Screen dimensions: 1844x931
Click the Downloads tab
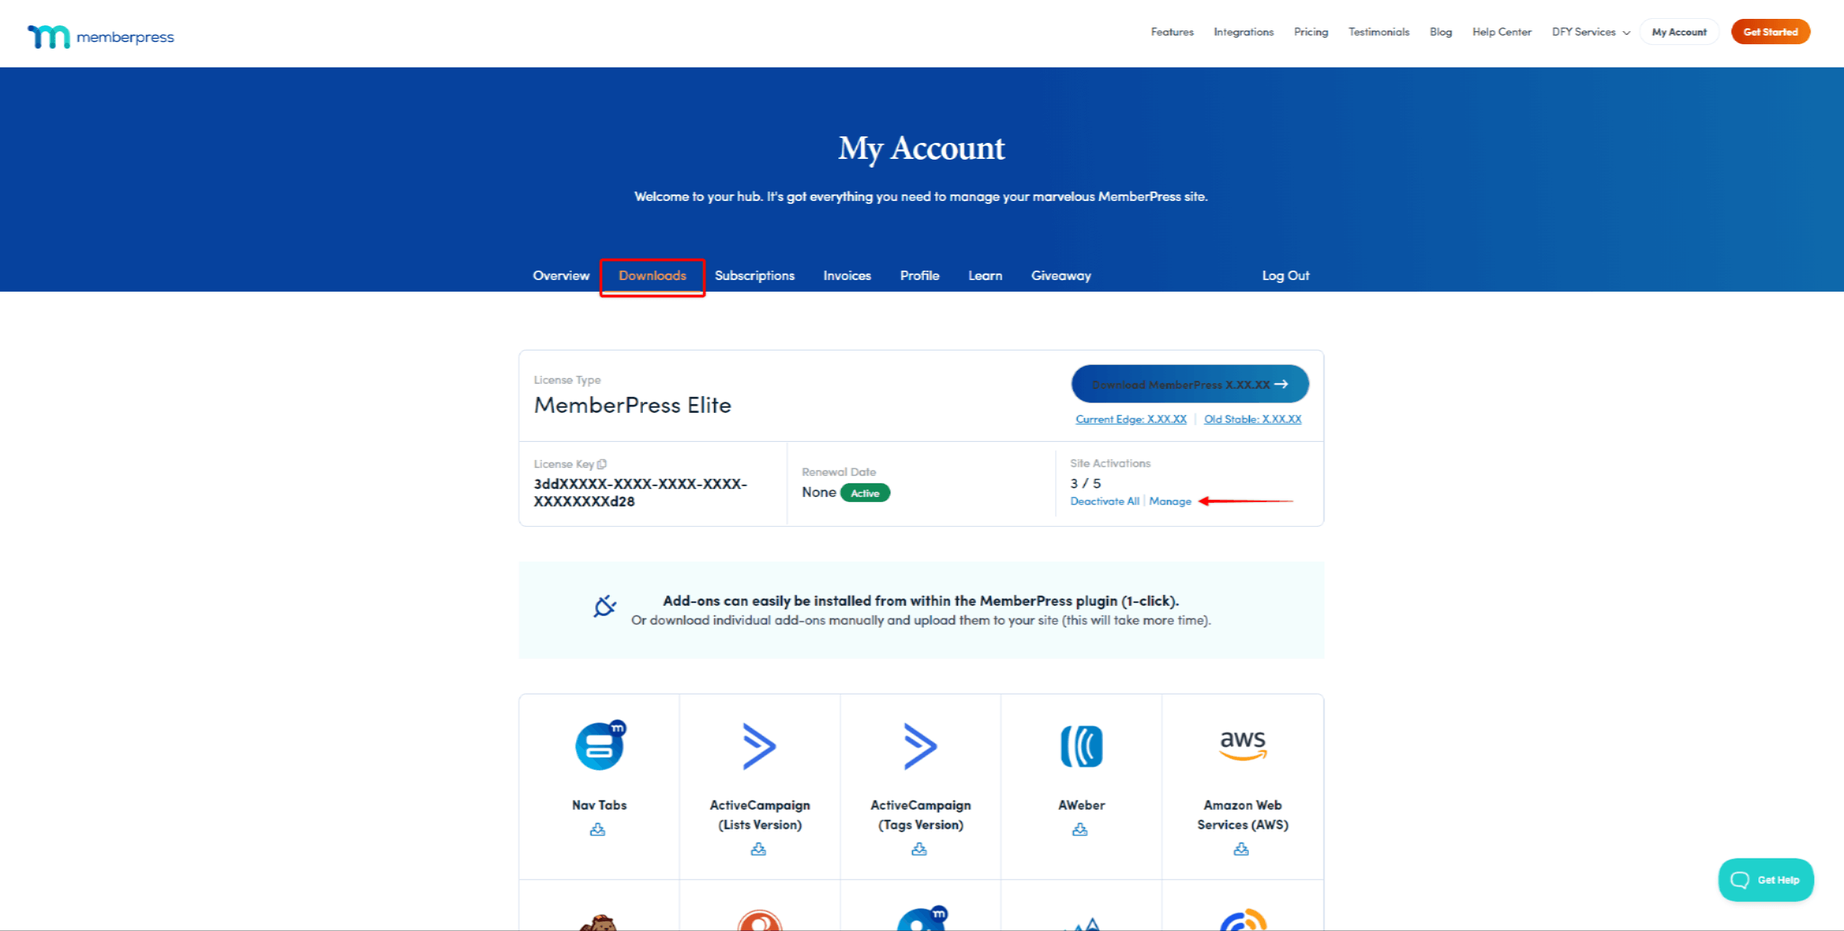pos(653,274)
